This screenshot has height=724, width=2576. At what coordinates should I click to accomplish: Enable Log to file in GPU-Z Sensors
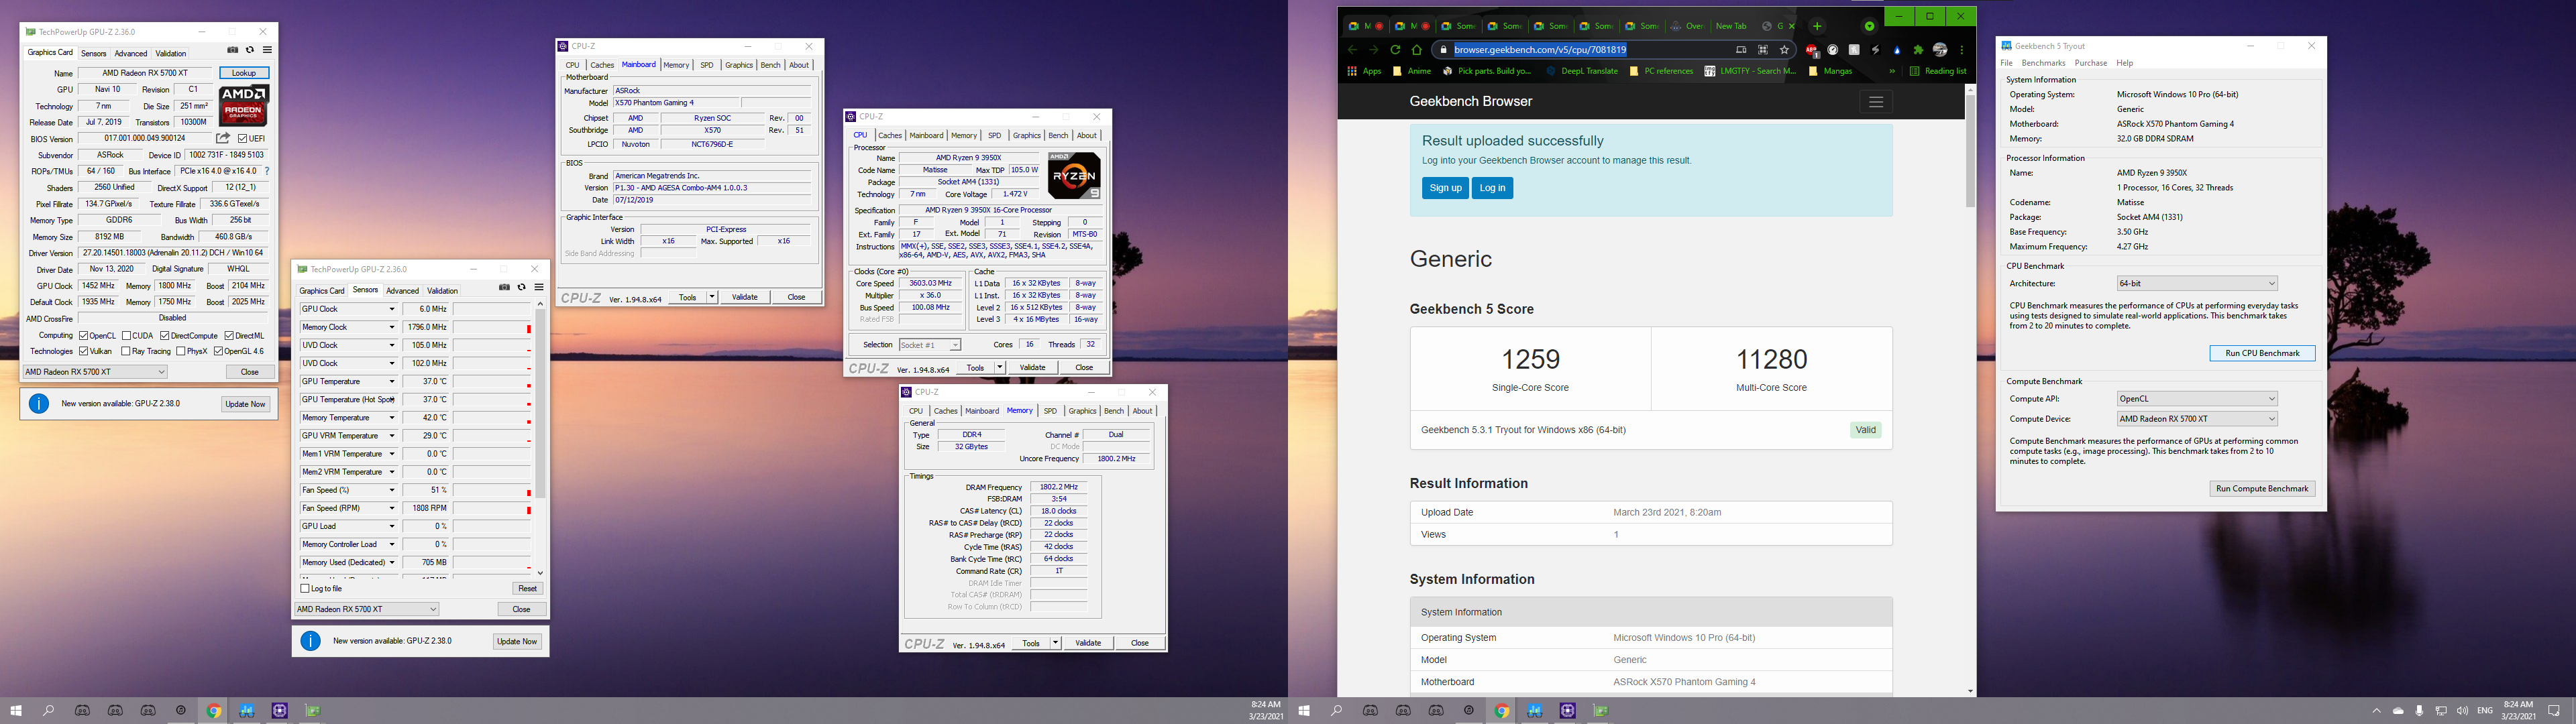[x=305, y=588]
